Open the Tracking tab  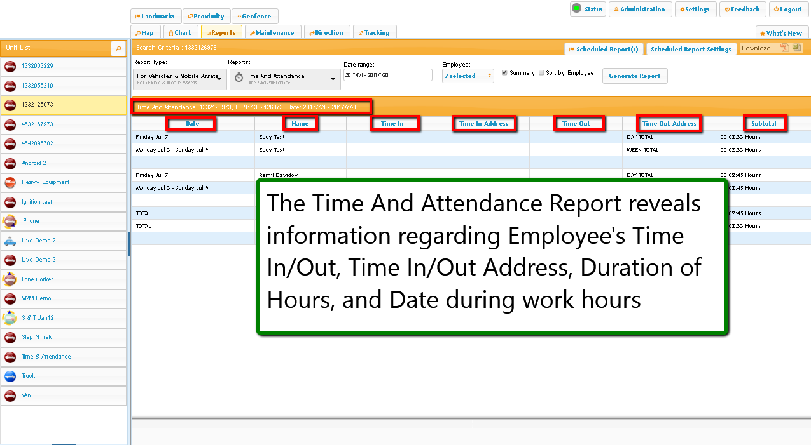[374, 33]
